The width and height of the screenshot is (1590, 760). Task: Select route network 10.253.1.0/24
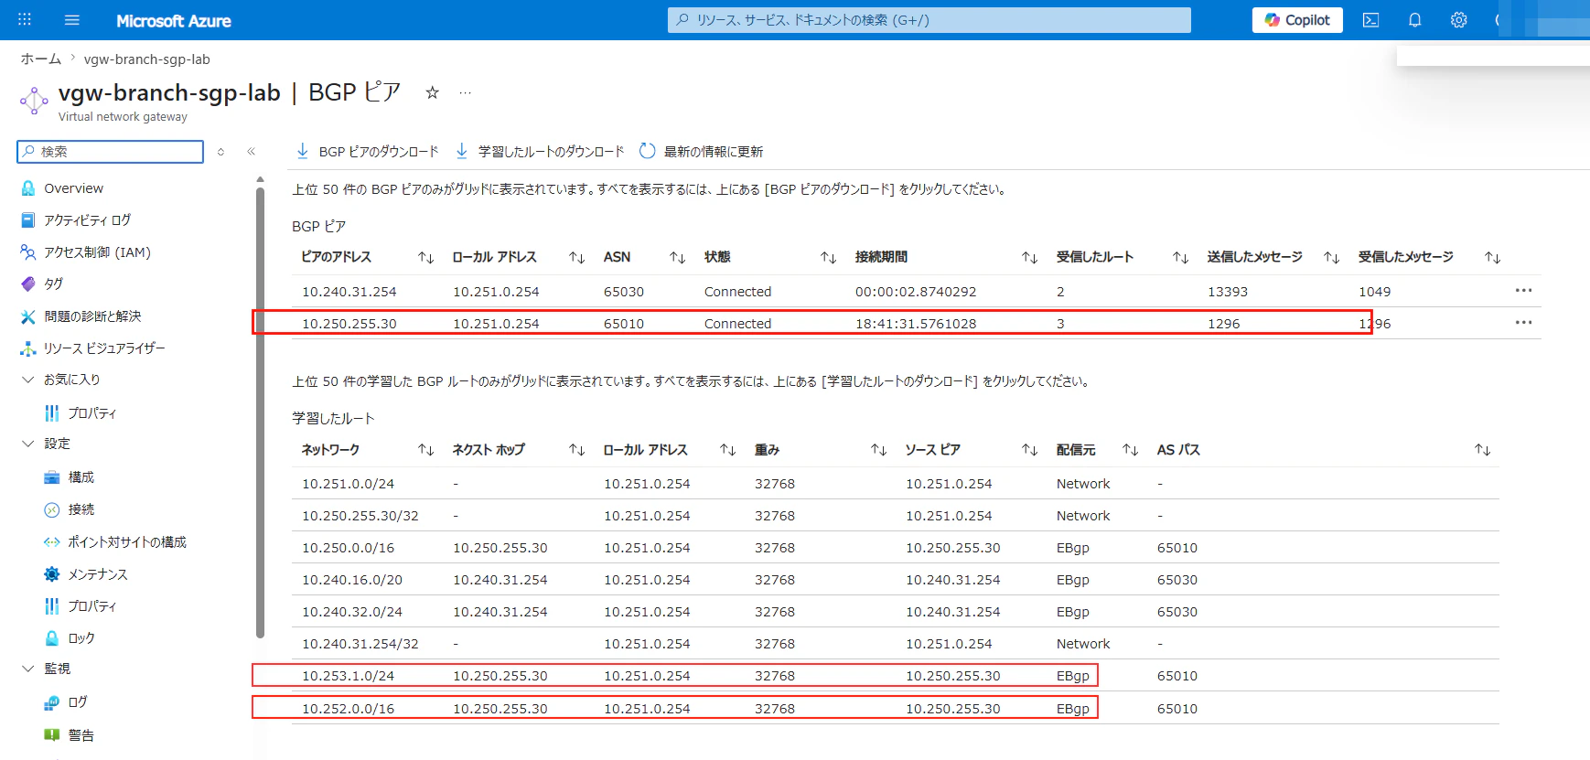click(x=349, y=676)
